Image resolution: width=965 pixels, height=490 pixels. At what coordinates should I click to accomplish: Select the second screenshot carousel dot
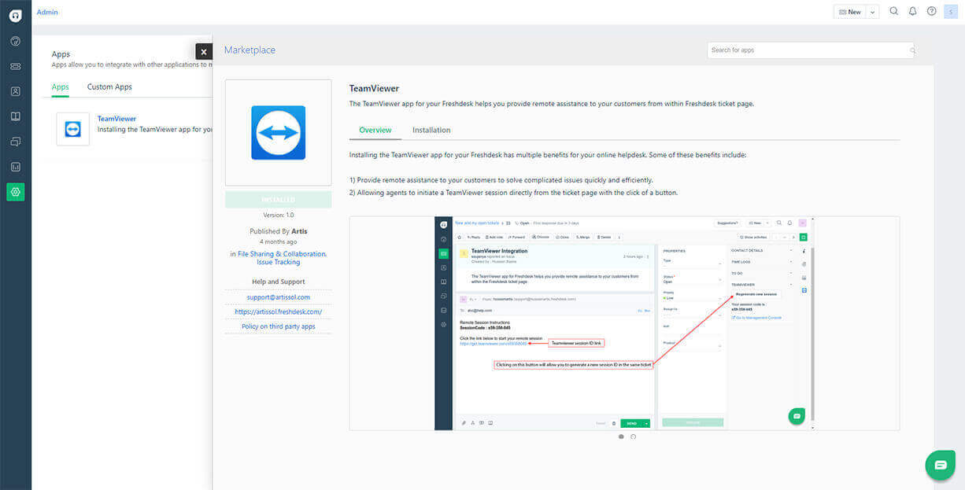coord(633,437)
